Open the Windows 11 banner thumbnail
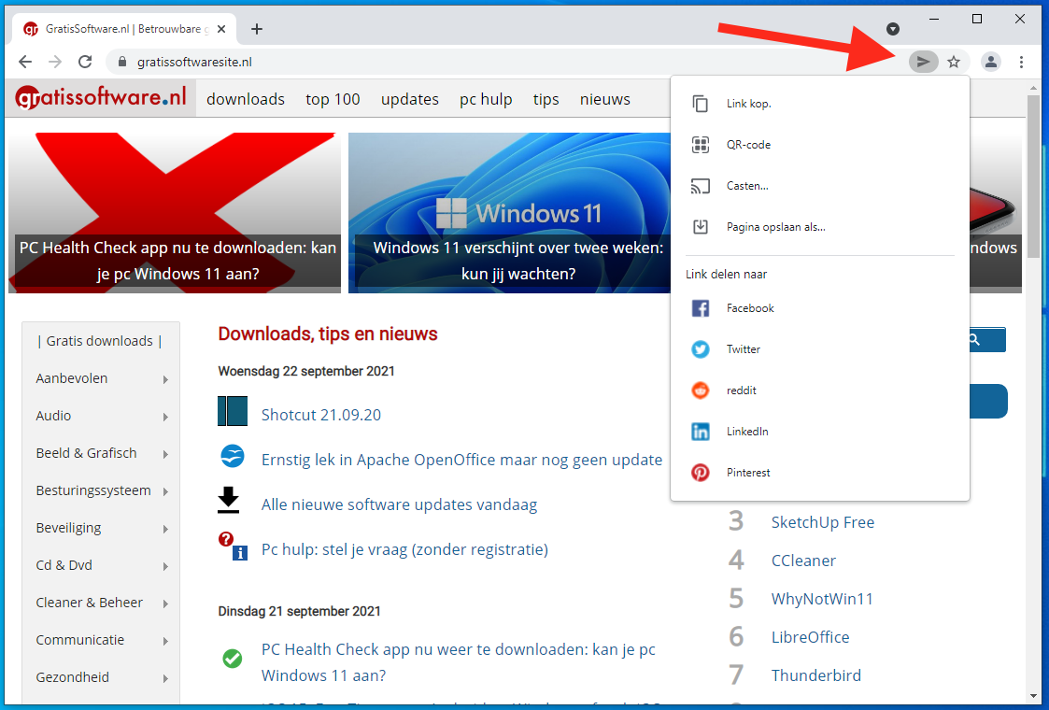This screenshot has height=710, width=1049. pyautogui.click(x=507, y=212)
